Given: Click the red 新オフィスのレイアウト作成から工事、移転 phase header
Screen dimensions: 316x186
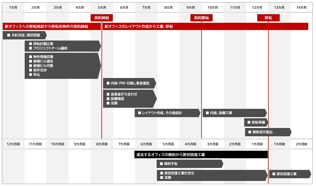Looking at the screenshot, I should pos(205,27).
